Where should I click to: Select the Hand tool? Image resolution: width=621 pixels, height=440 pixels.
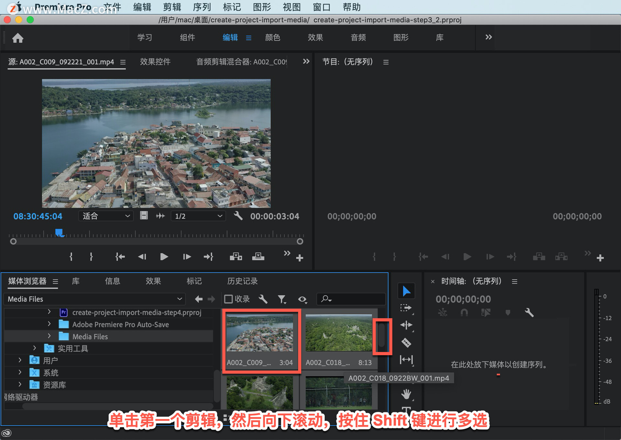(x=406, y=394)
